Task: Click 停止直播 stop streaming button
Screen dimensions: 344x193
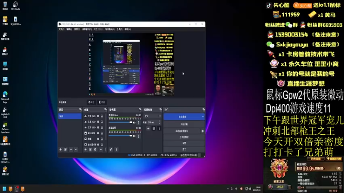Action: (182, 117)
